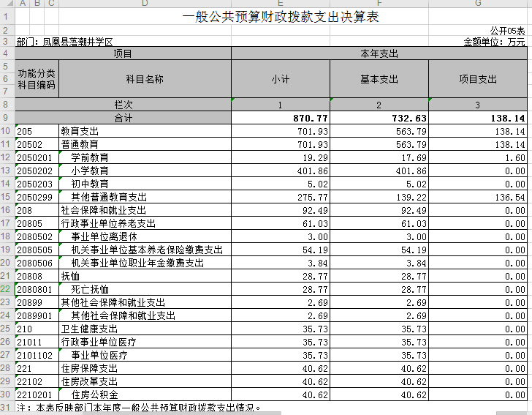Click the bold 138.14 in 合计 row
Image resolution: width=532 pixels, height=415 pixels.
pyautogui.click(x=478, y=118)
